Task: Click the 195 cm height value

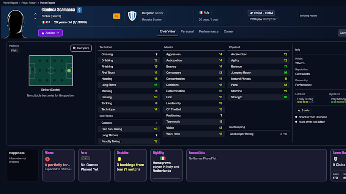Action: click(300, 63)
